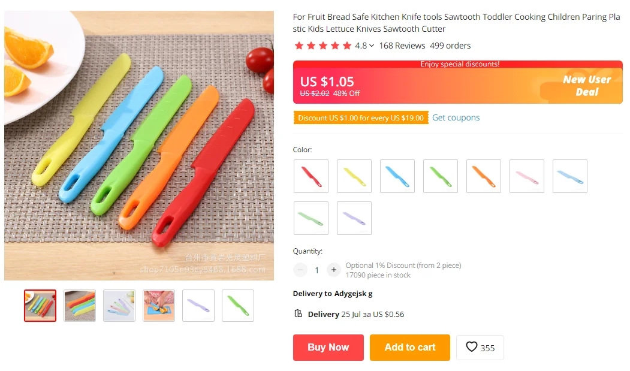The width and height of the screenshot is (630, 371).
Task: Select the pastel purple knife color
Action: point(354,218)
